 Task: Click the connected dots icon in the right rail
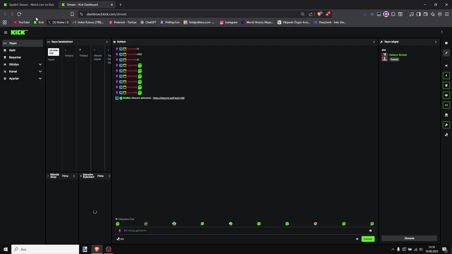[x=446, y=135]
